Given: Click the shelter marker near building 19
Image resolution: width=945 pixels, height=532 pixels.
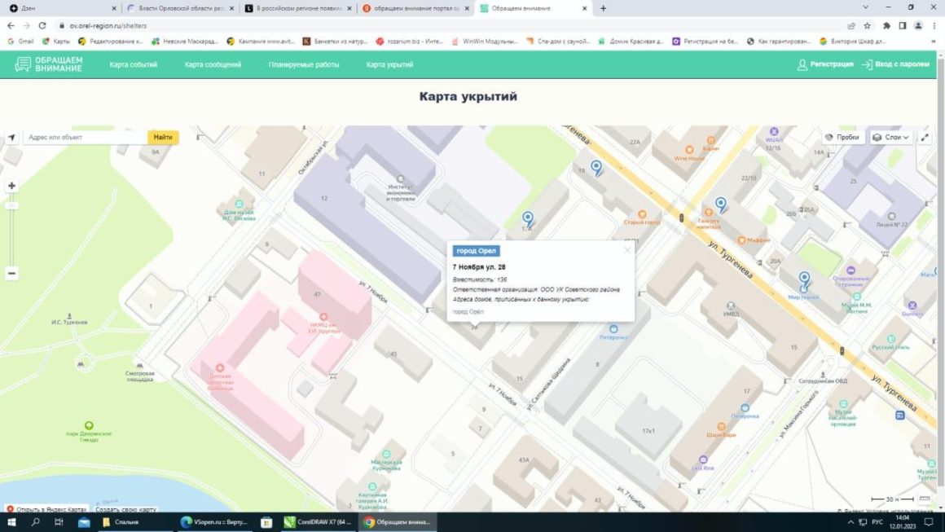Looking at the screenshot, I should pos(596,168).
